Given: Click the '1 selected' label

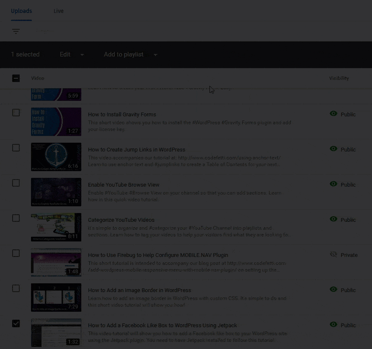Looking at the screenshot, I should [x=26, y=54].
